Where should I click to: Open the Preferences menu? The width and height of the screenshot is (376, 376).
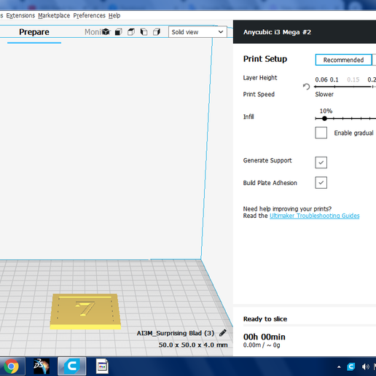(x=89, y=15)
